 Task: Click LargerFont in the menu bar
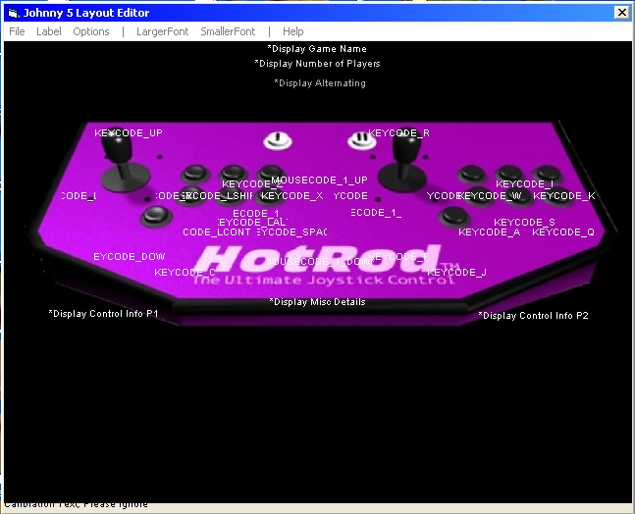click(x=162, y=31)
